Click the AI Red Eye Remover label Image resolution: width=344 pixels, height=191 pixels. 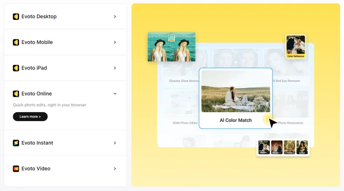pyautogui.click(x=286, y=81)
